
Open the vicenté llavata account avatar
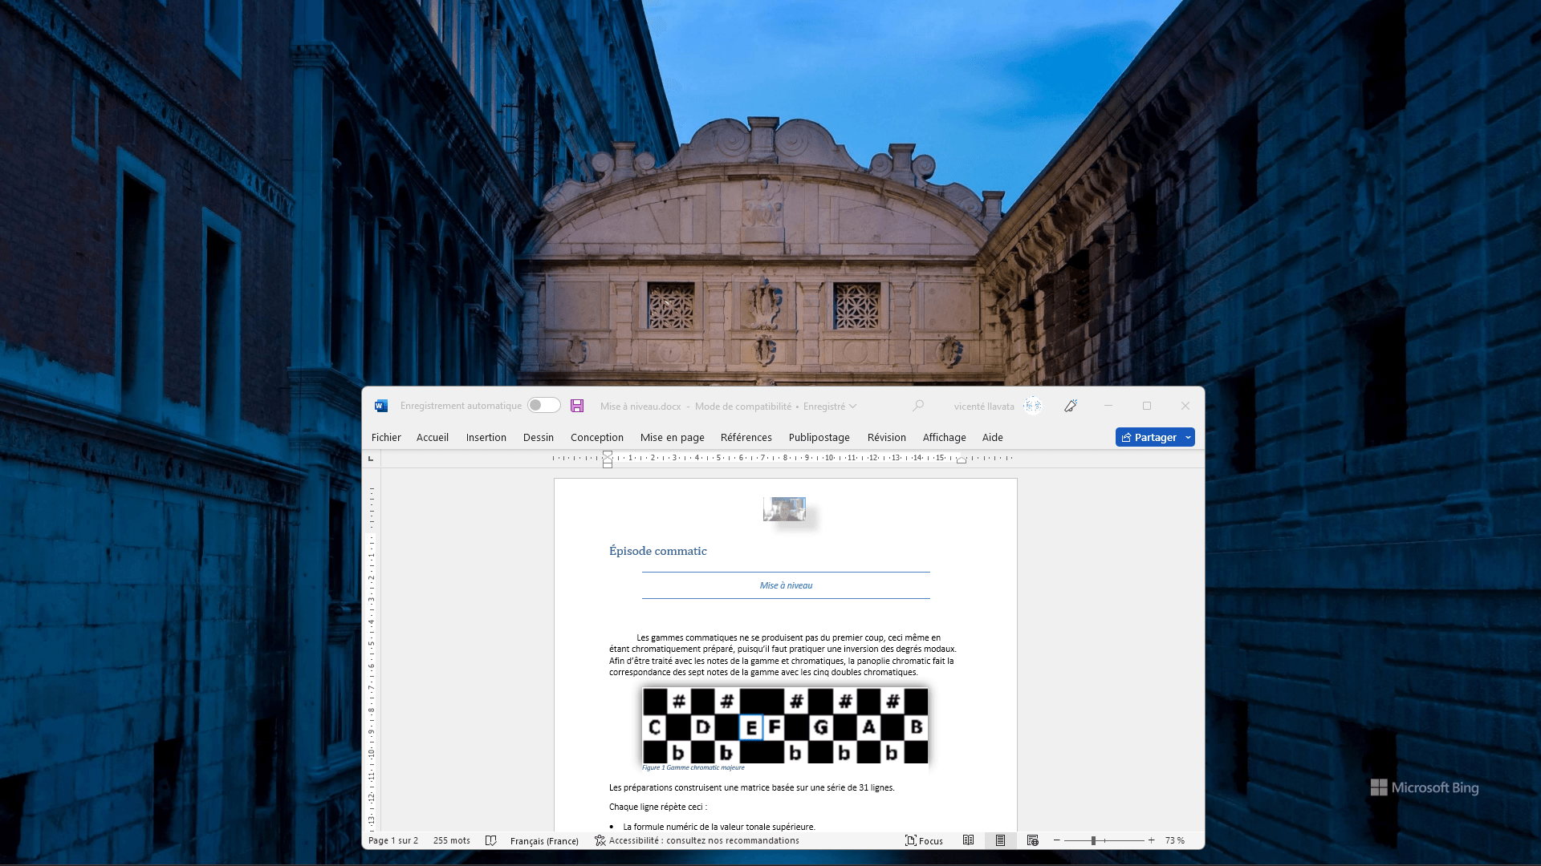pos(1033,406)
